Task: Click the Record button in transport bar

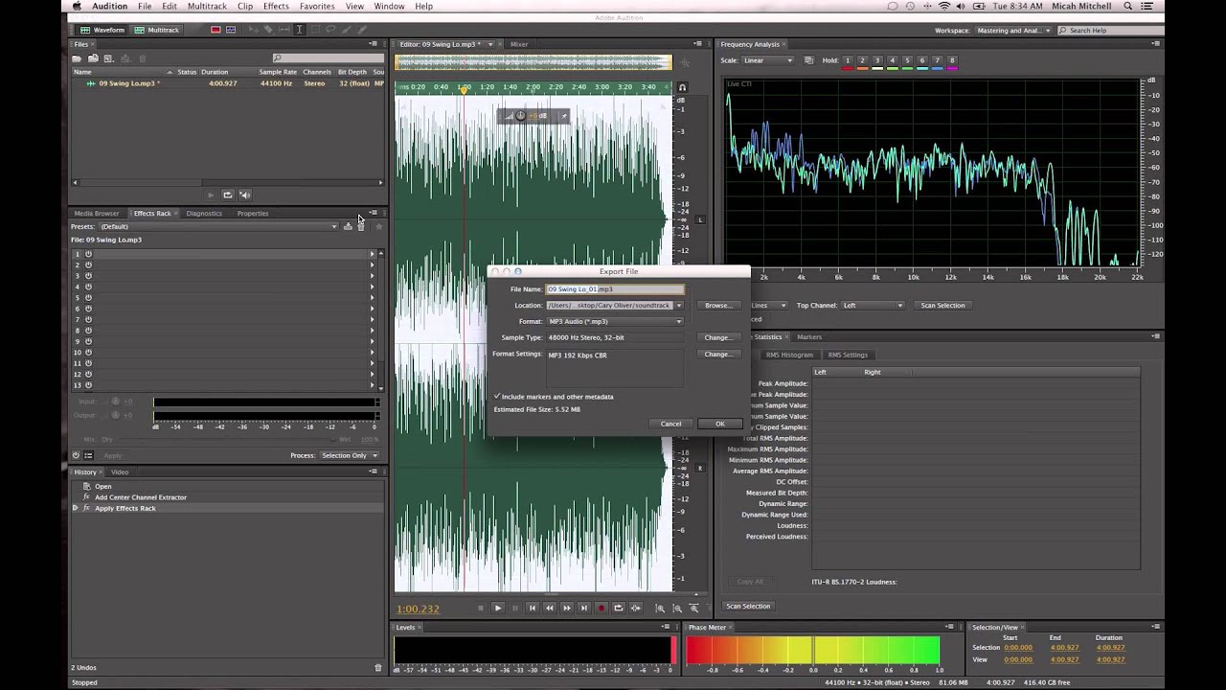Action: tap(602, 608)
